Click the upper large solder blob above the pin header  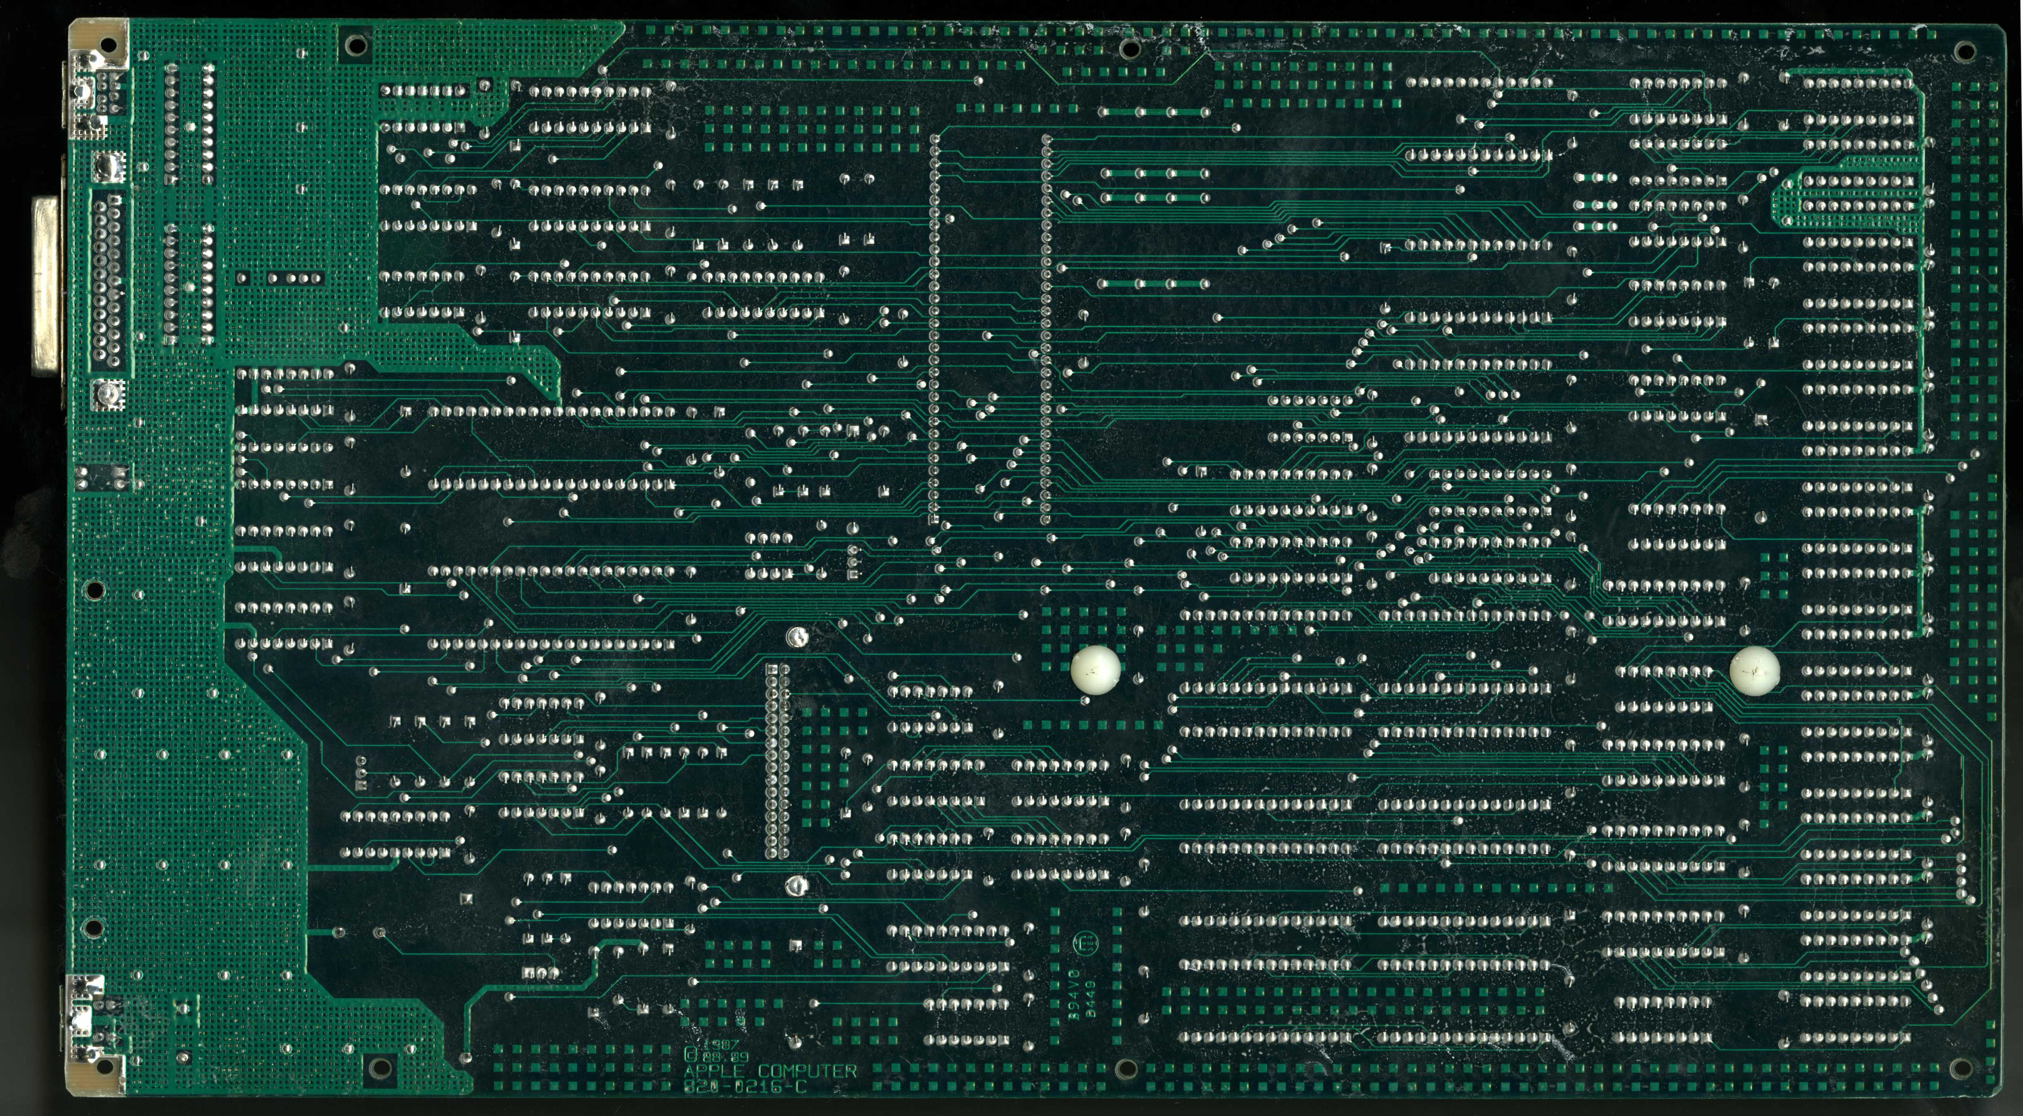click(797, 637)
